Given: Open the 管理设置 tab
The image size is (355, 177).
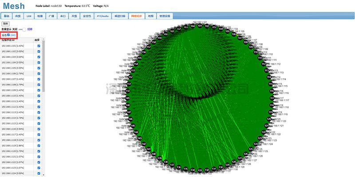Looking at the screenshot, I should tap(165, 16).
